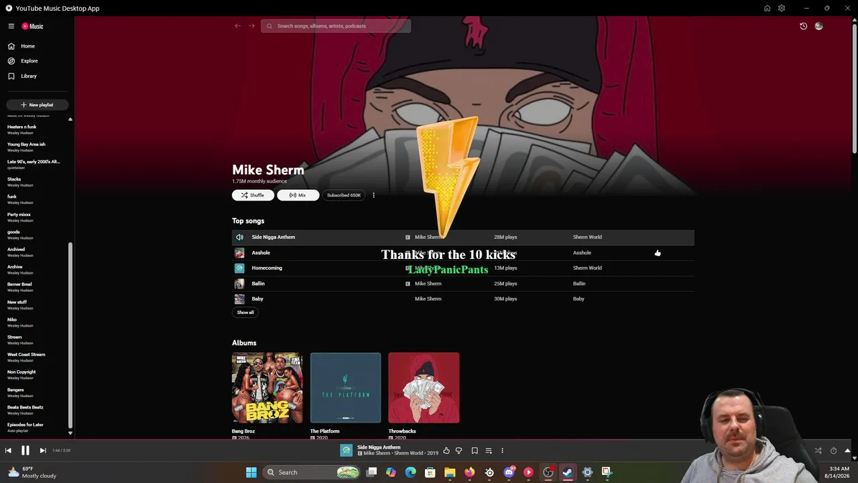Save the playing song to library

tap(475, 451)
